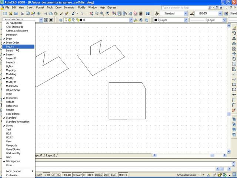Click the Workspace Settings gear icon

pos(46,20)
